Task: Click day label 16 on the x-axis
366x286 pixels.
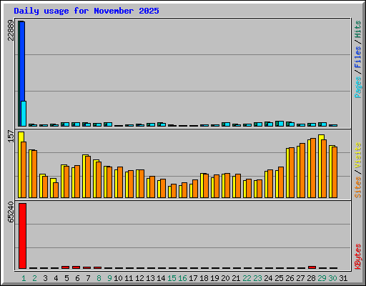Action: click(182, 278)
